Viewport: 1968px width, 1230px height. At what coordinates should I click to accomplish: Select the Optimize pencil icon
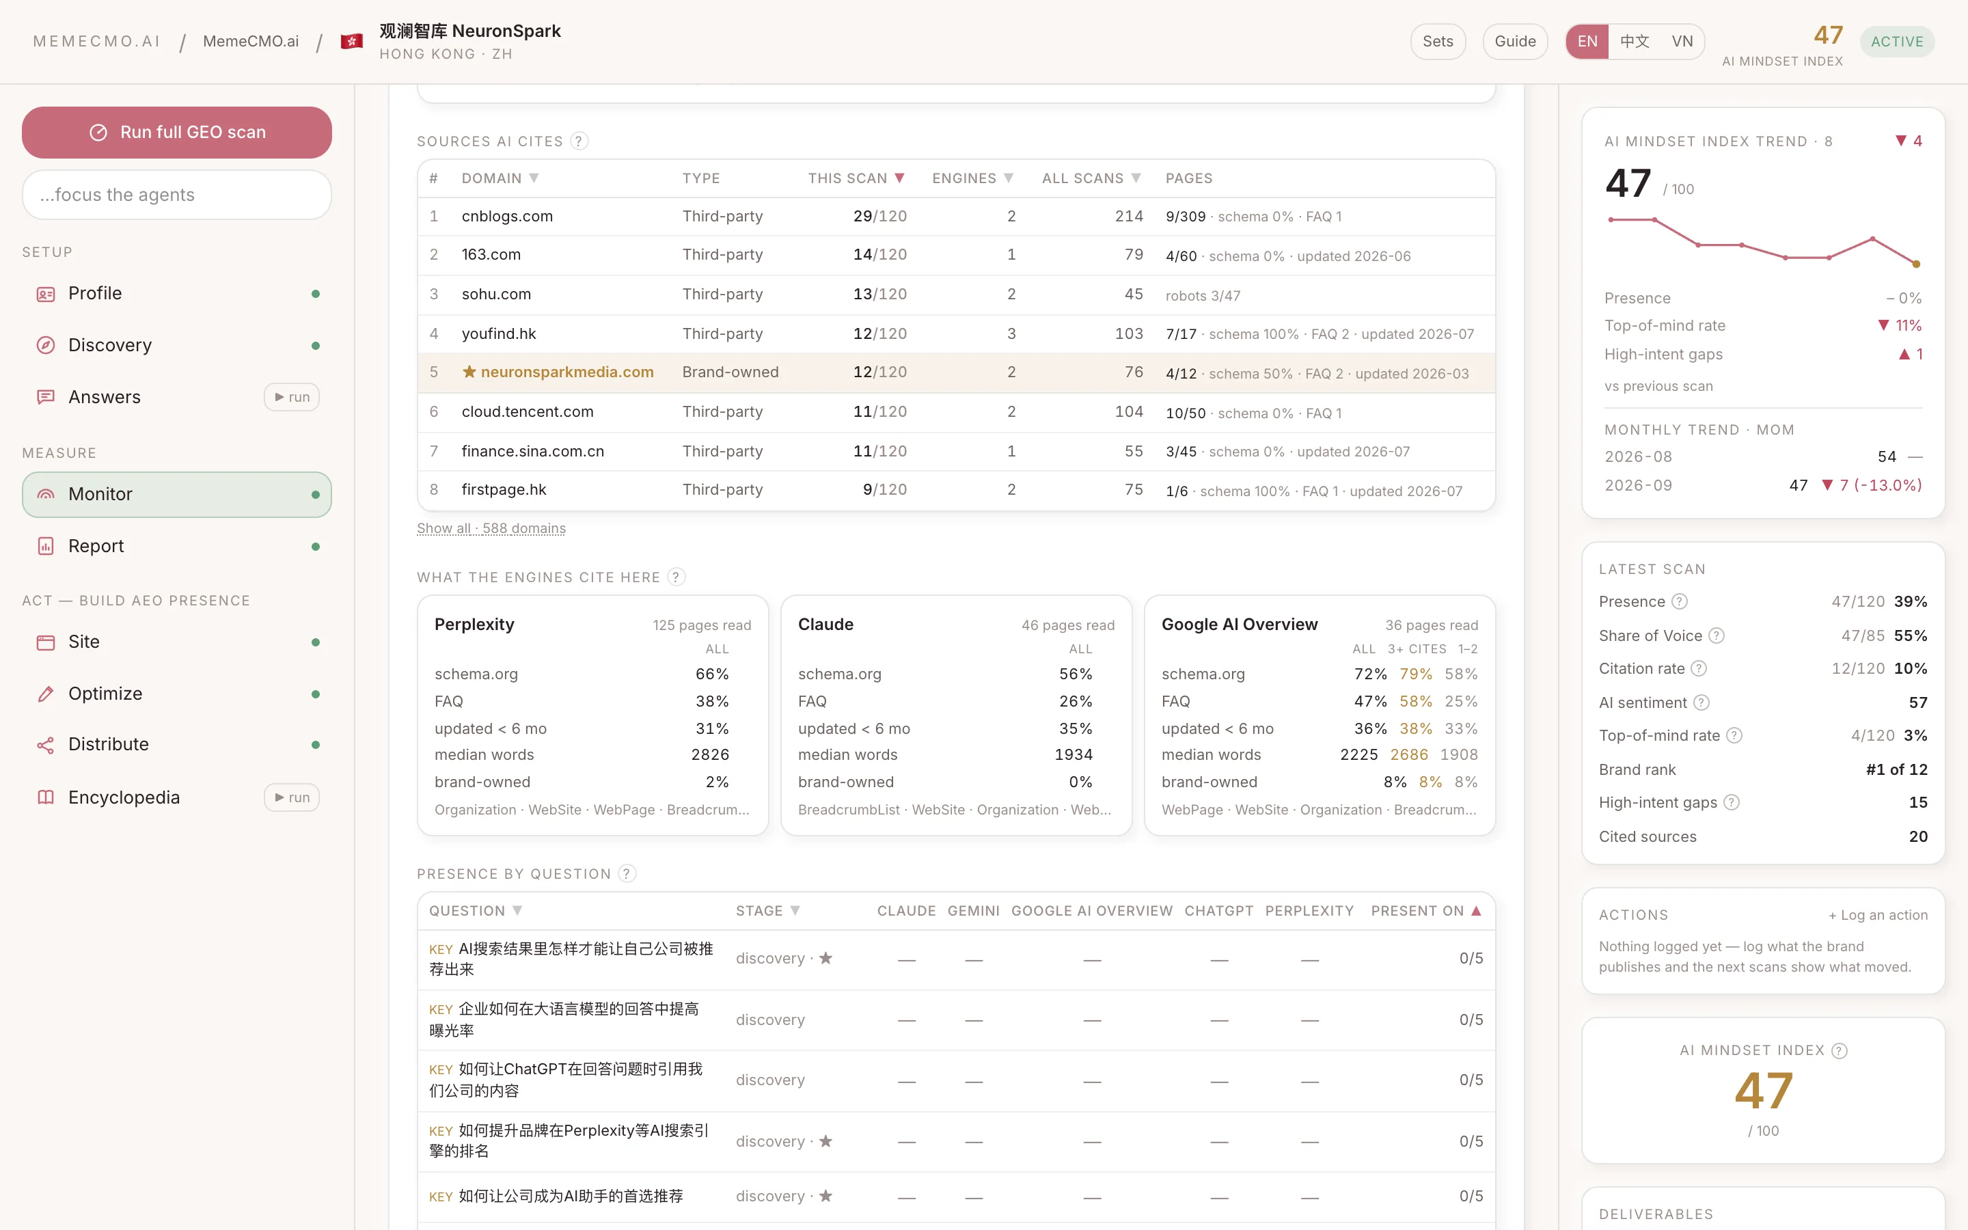click(46, 694)
